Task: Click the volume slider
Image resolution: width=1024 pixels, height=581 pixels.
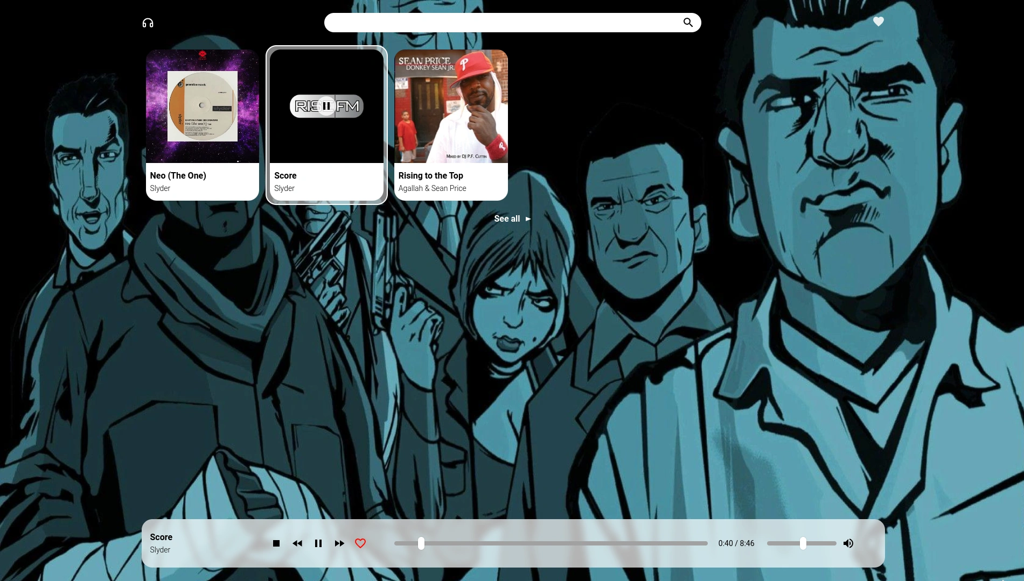Action: pyautogui.click(x=802, y=543)
